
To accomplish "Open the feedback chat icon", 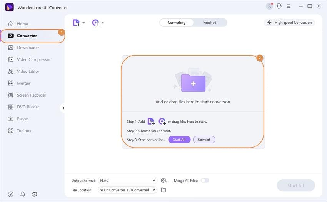I will click(34, 194).
